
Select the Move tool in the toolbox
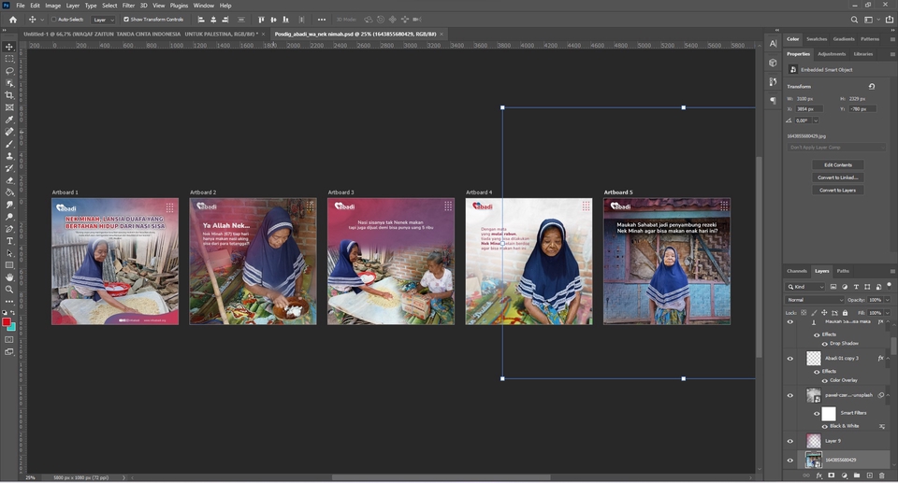[9, 47]
